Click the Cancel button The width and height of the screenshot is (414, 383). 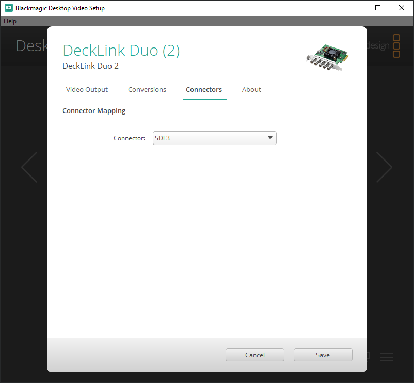(x=255, y=355)
